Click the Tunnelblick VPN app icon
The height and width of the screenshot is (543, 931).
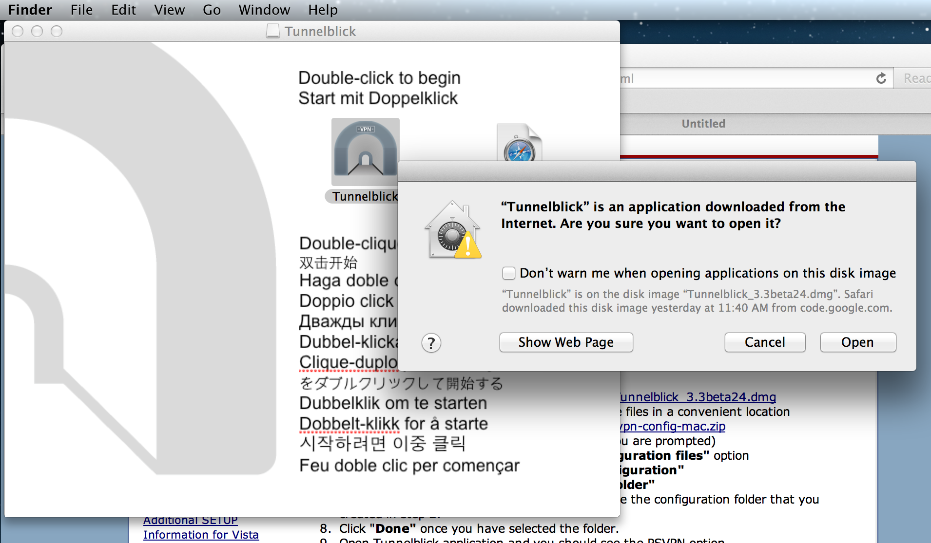(x=365, y=152)
